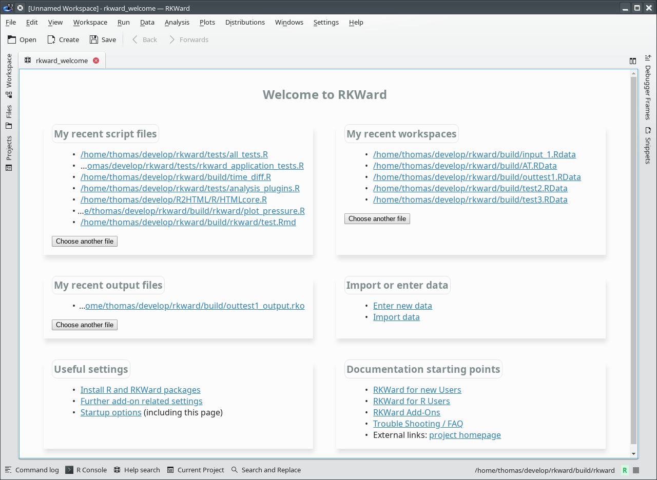Open the Windows menu

pyautogui.click(x=289, y=22)
